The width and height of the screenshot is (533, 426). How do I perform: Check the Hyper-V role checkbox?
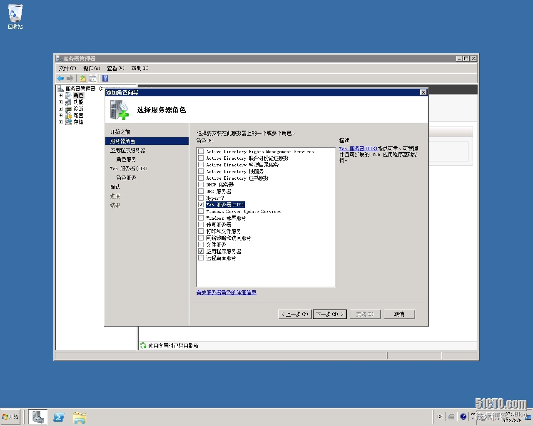click(x=201, y=198)
